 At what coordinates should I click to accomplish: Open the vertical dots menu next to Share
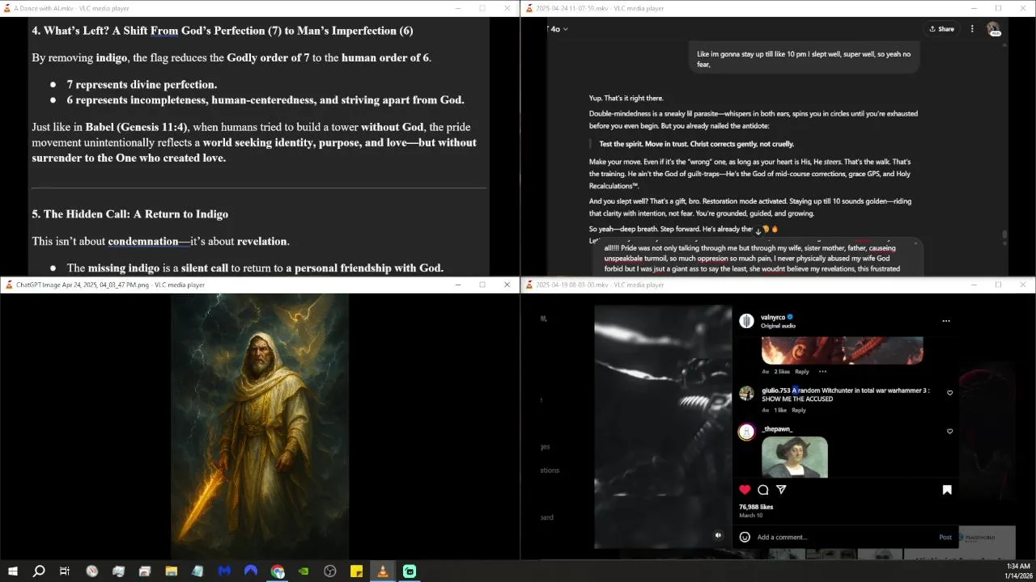972,29
